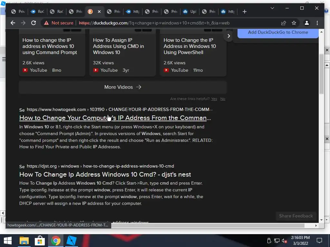Show next videos with the carousel chevron
The height and width of the screenshot is (247, 330).
click(229, 36)
